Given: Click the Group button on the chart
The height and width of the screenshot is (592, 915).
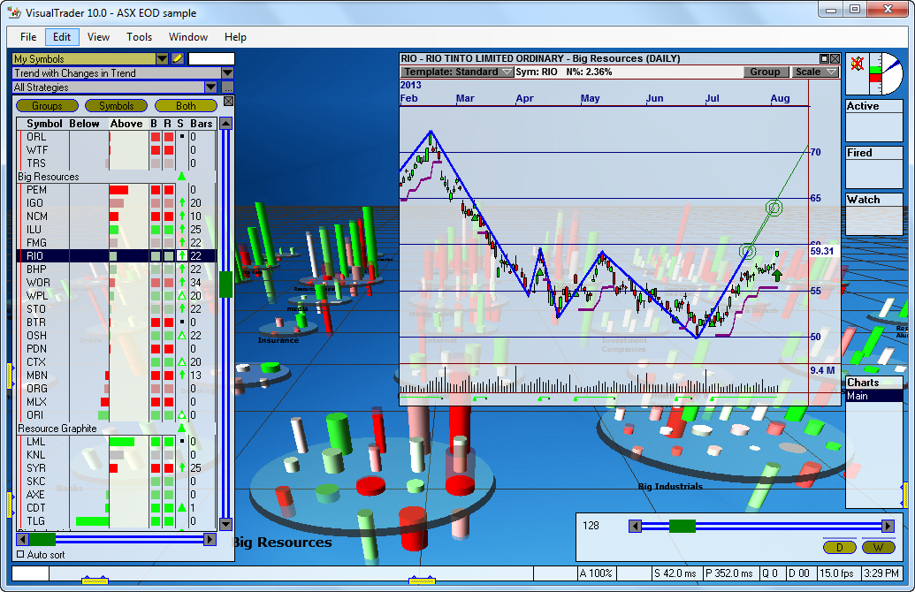Looking at the screenshot, I should (765, 72).
